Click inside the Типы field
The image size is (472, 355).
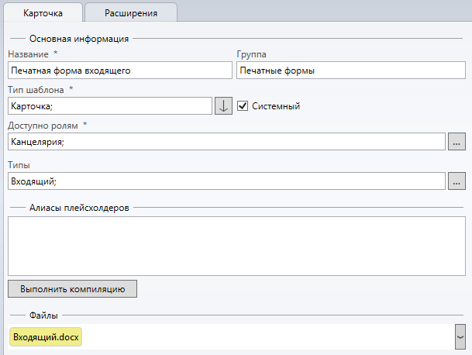[225, 181]
